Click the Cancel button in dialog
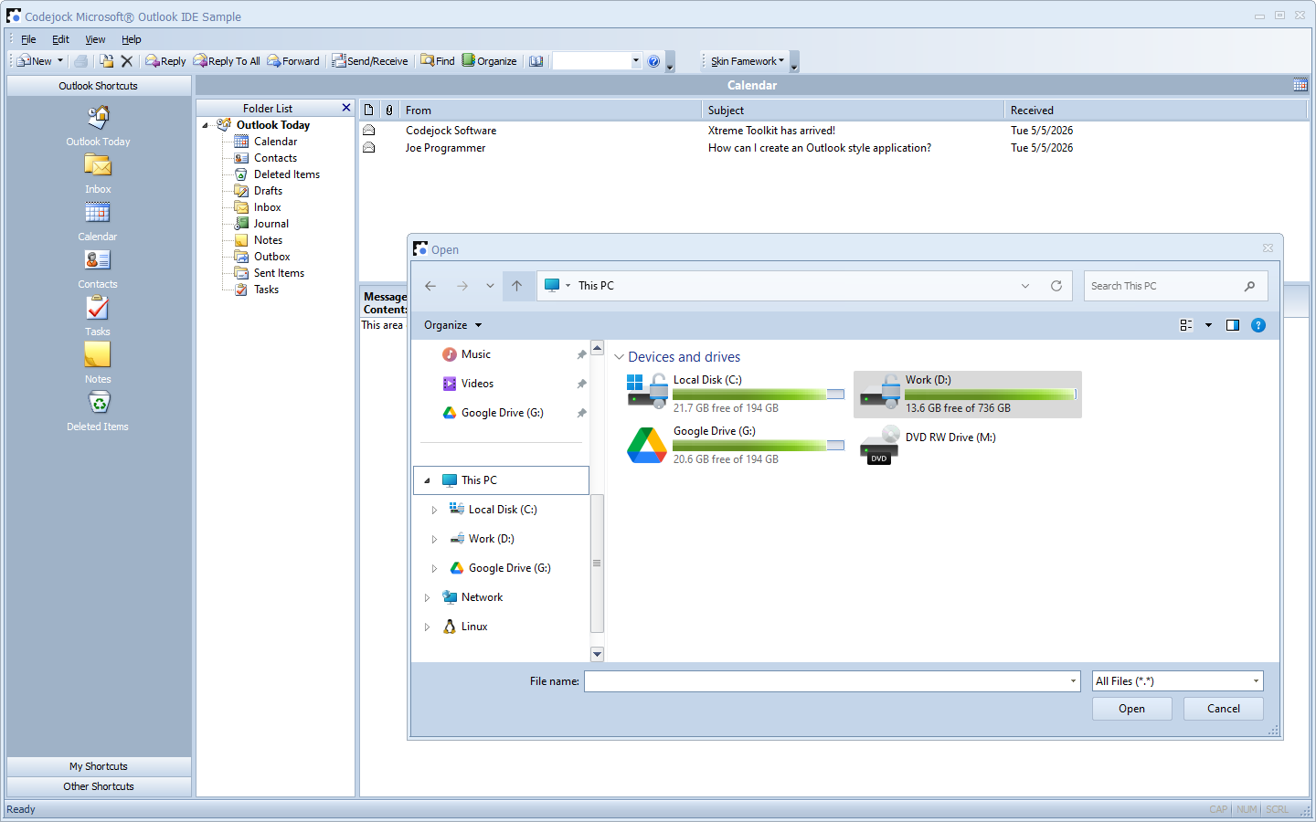 point(1223,709)
